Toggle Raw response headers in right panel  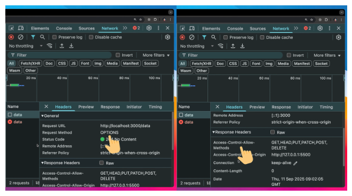click(273, 132)
